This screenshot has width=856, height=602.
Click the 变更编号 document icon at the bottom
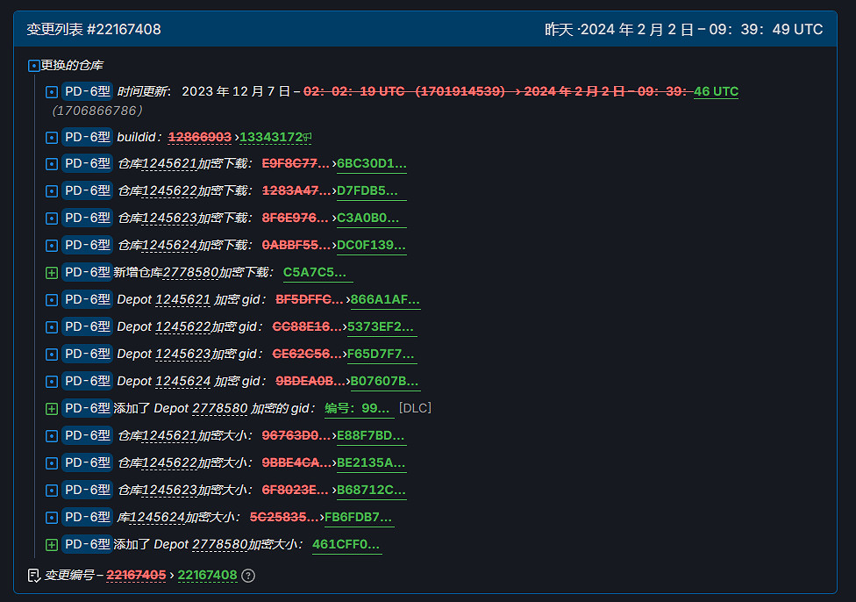point(34,576)
